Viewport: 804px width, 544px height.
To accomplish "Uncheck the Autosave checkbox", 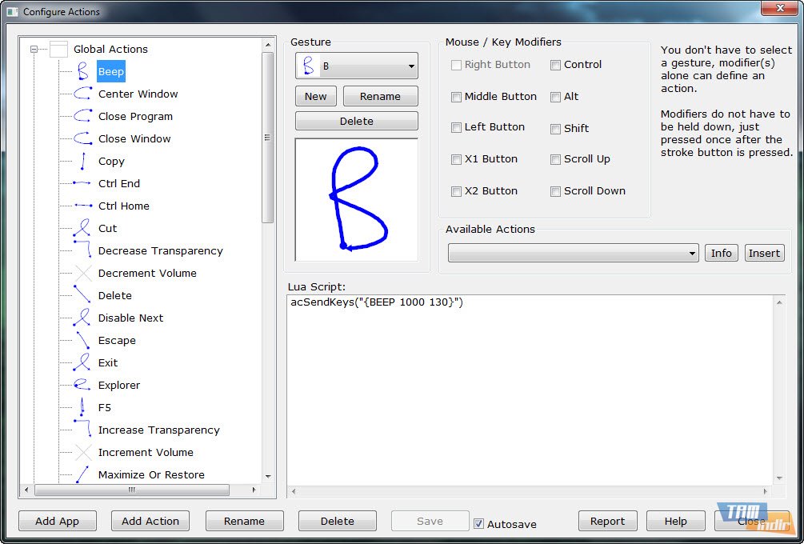I will [478, 523].
